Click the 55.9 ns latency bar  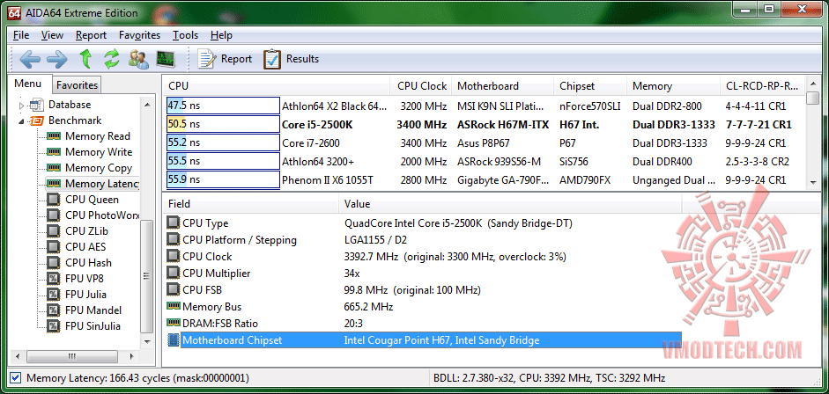[223, 180]
